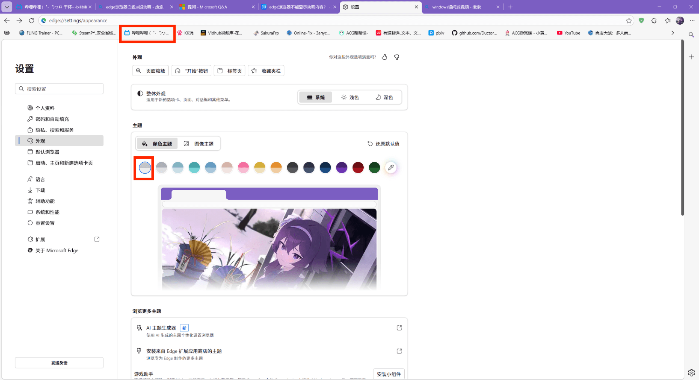This screenshot has width=699, height=380.
Task: Select the 浅色 light appearance option
Action: [x=350, y=97]
